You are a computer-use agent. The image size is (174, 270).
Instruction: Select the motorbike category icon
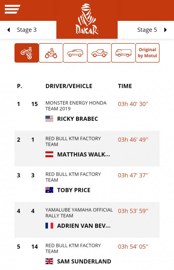click(x=26, y=53)
